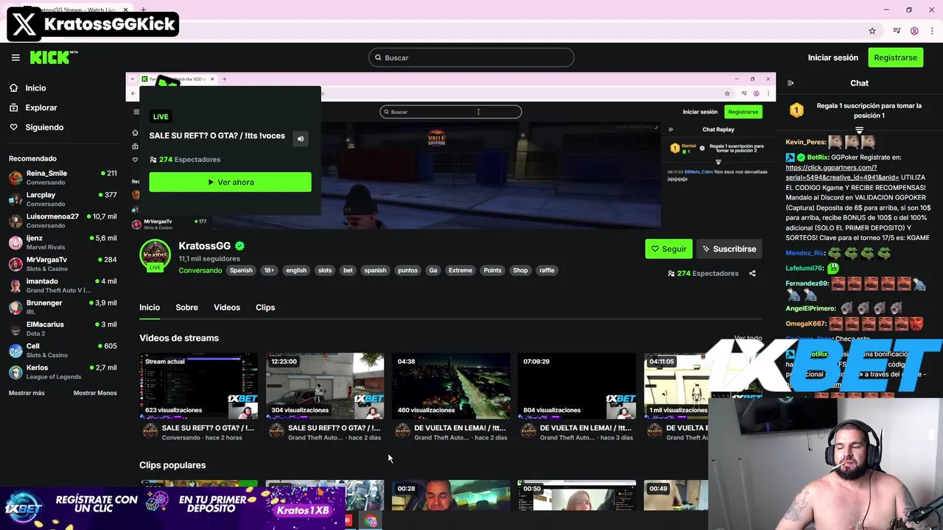Select the puntos tag
The width and height of the screenshot is (943, 530).
pyautogui.click(x=407, y=270)
